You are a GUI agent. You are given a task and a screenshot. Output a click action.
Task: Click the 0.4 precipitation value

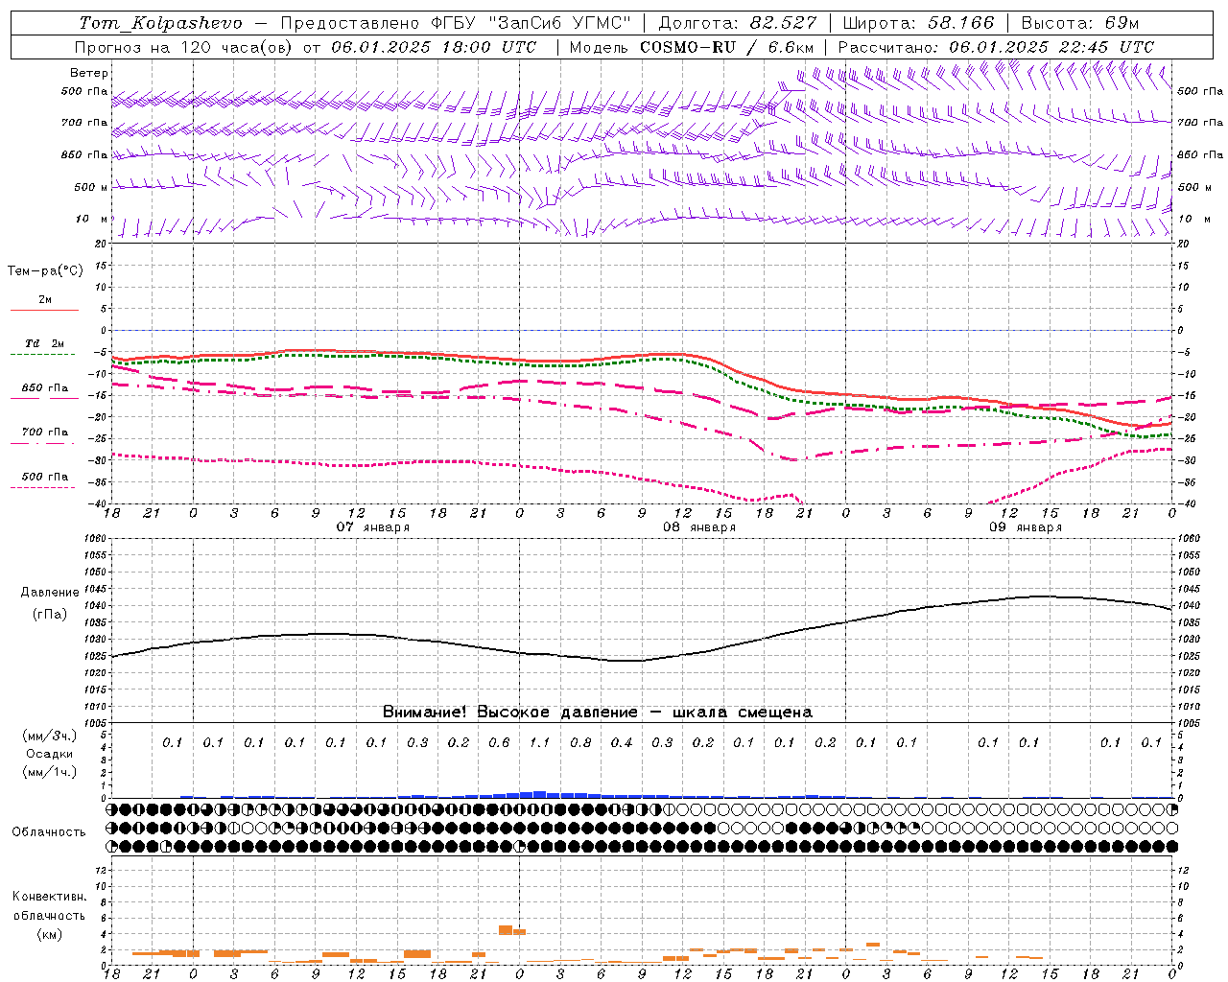click(622, 742)
